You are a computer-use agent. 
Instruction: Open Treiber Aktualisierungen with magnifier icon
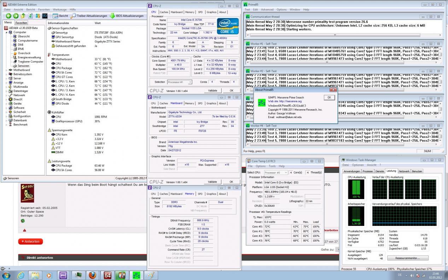click(73, 16)
